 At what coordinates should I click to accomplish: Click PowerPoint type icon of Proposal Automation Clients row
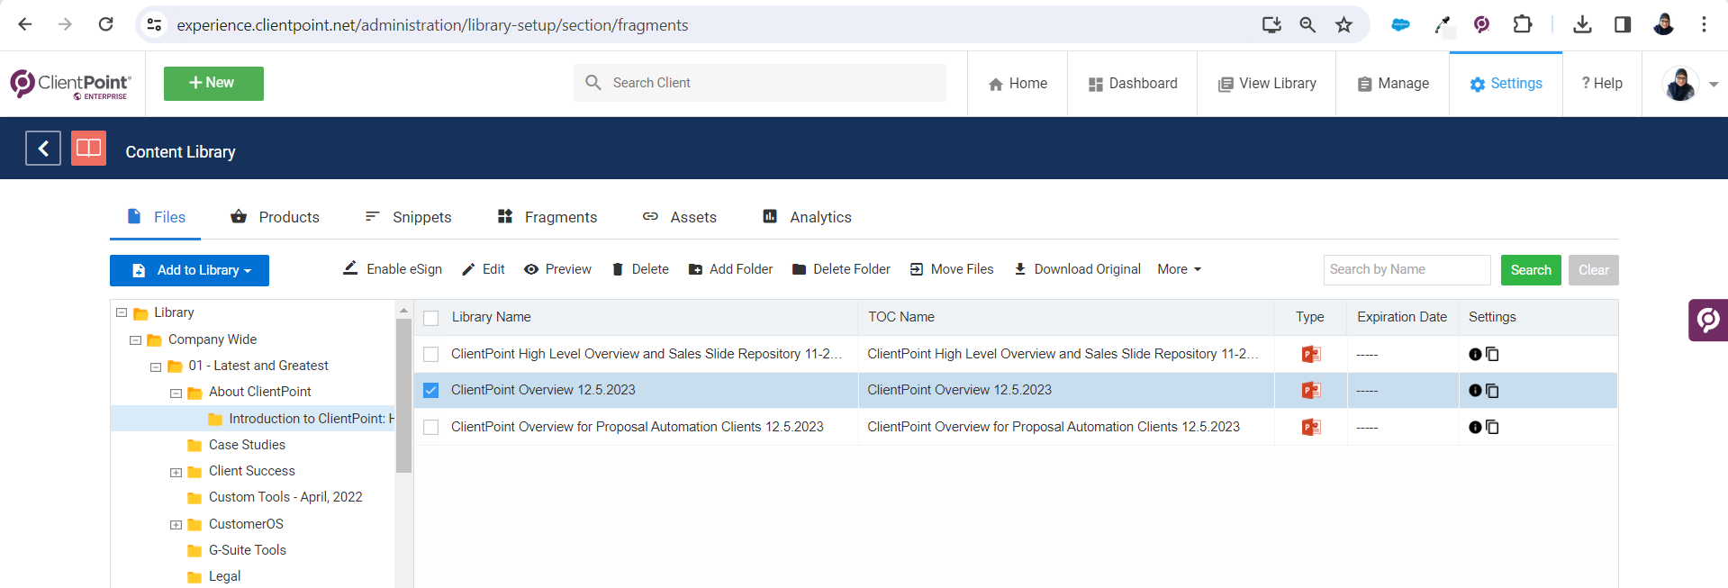(x=1311, y=428)
